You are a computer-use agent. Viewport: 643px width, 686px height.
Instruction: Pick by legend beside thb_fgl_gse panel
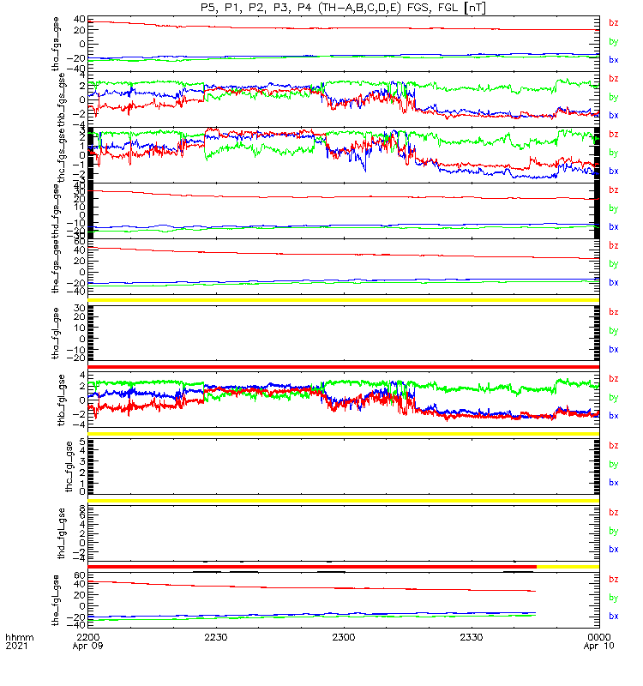click(x=614, y=397)
